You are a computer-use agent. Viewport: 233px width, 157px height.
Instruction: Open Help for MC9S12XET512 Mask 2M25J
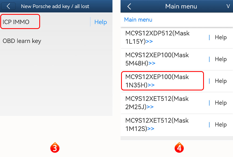(x=221, y=103)
